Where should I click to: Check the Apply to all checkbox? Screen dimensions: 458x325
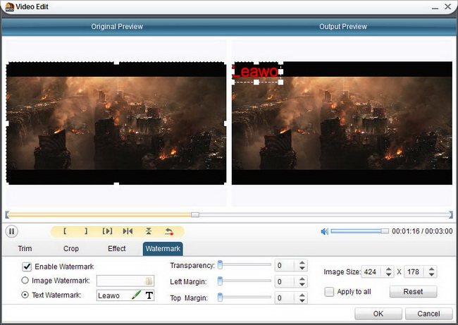coord(329,292)
